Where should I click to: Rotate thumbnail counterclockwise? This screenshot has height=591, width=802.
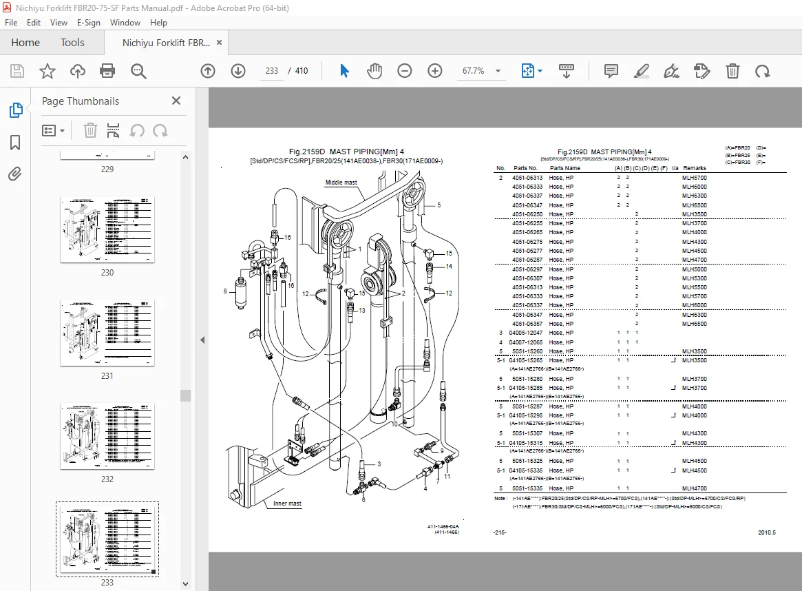(136, 130)
